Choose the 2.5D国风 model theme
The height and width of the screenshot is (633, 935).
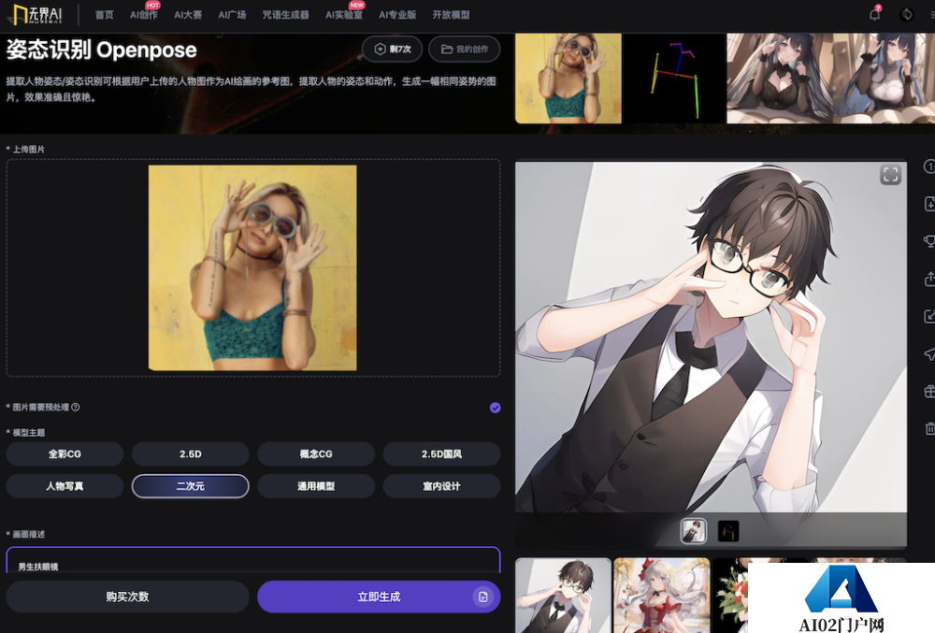point(441,454)
